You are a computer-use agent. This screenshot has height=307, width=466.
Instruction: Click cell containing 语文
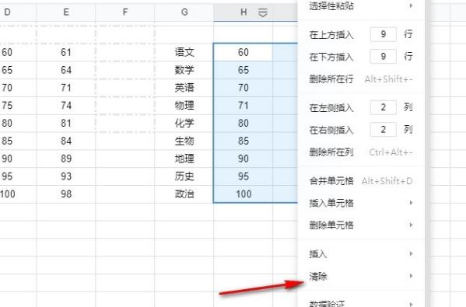tap(184, 53)
